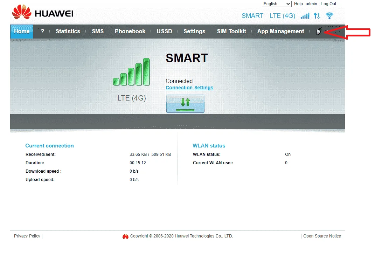Open the Privacy Policy link
Viewport: 375px width, 255px height.
click(x=27, y=236)
